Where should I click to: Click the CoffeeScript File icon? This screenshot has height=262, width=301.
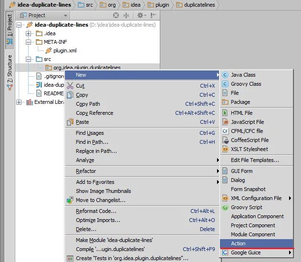pyautogui.click(x=226, y=140)
